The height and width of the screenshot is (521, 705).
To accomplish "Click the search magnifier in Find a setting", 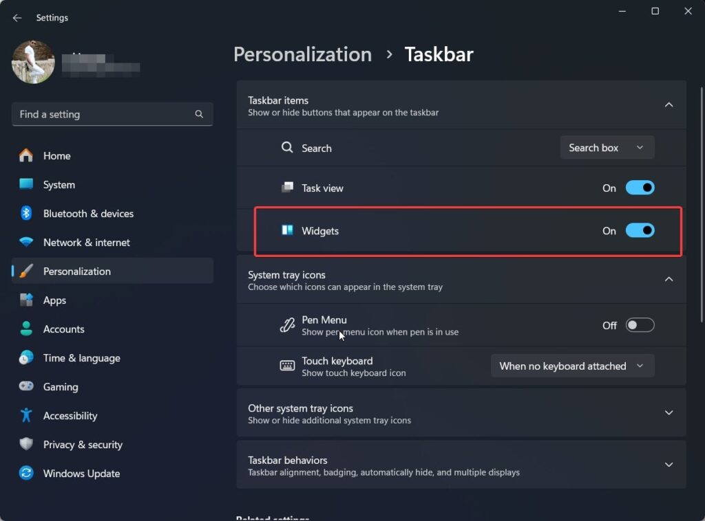I will click(x=199, y=114).
